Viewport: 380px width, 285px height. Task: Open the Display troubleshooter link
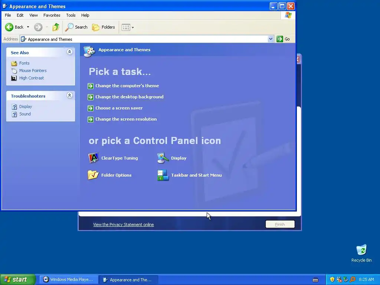[x=26, y=107]
